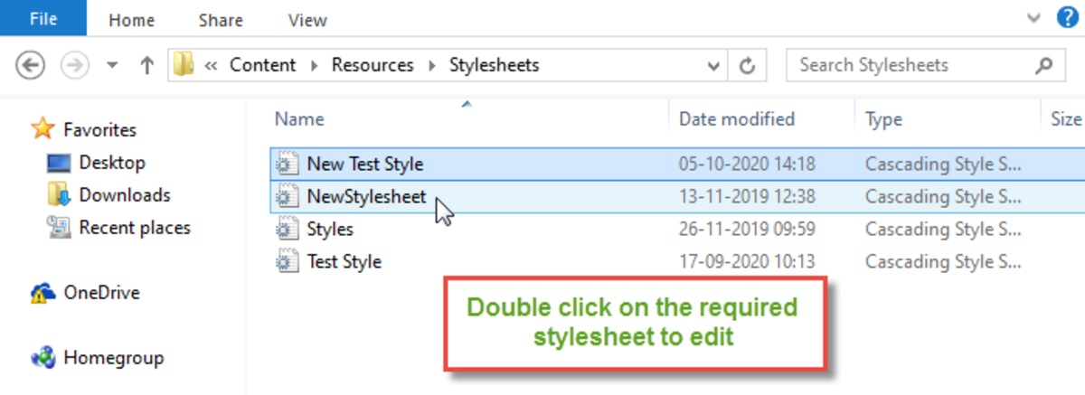The image size is (1085, 395).
Task: Click the Resources breadcrumb segment
Action: coord(372,65)
